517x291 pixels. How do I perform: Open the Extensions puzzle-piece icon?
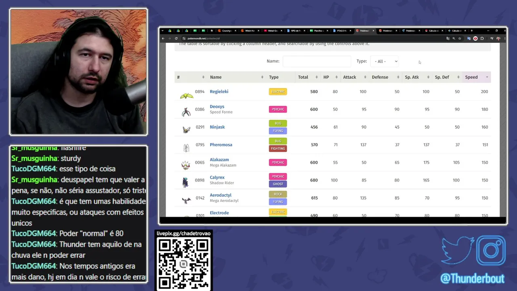pyautogui.click(x=482, y=38)
